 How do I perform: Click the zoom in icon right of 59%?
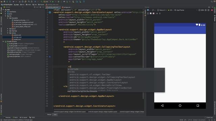pos(206,10)
